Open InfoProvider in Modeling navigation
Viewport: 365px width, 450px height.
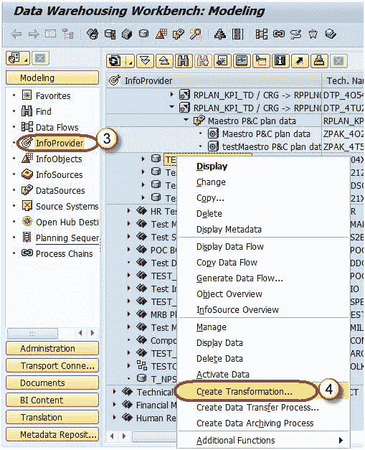pyautogui.click(x=60, y=143)
